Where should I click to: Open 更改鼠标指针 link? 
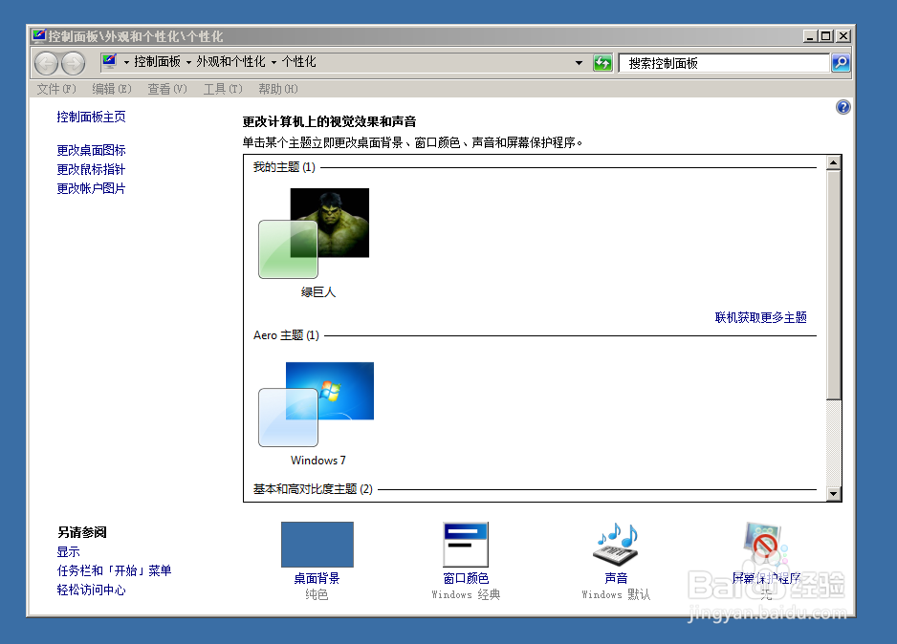click(91, 169)
